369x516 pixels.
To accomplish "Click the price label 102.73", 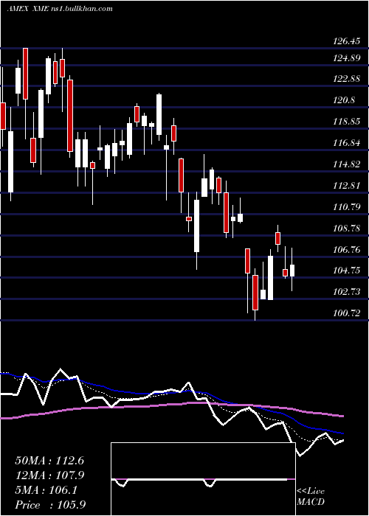I will click(347, 292).
